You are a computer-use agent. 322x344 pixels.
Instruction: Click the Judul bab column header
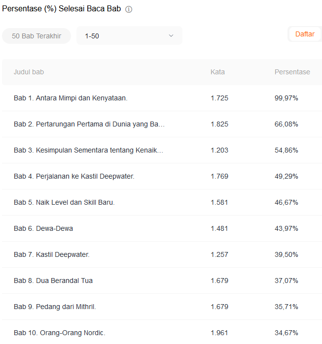pyautogui.click(x=29, y=72)
